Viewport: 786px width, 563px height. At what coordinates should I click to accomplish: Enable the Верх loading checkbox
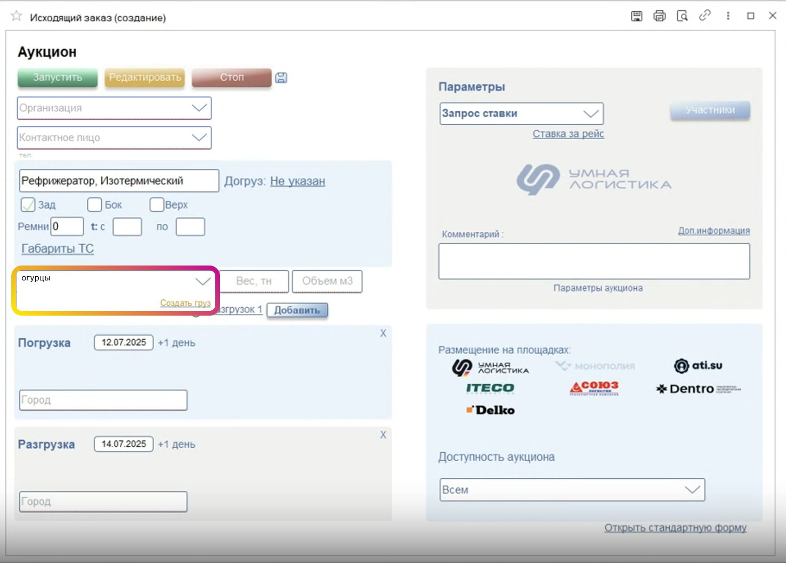pos(157,205)
